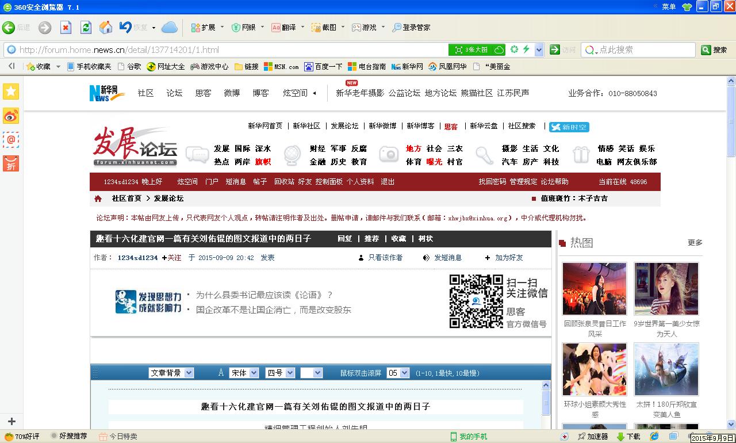Open thumbnail 9岁世界第一美少女
Image resolution: width=736 pixels, height=443 pixels.
666,288
